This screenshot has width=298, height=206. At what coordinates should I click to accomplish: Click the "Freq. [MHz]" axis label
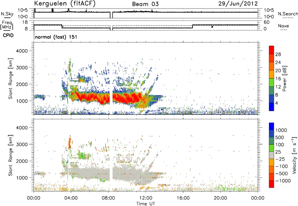(x=7, y=25)
